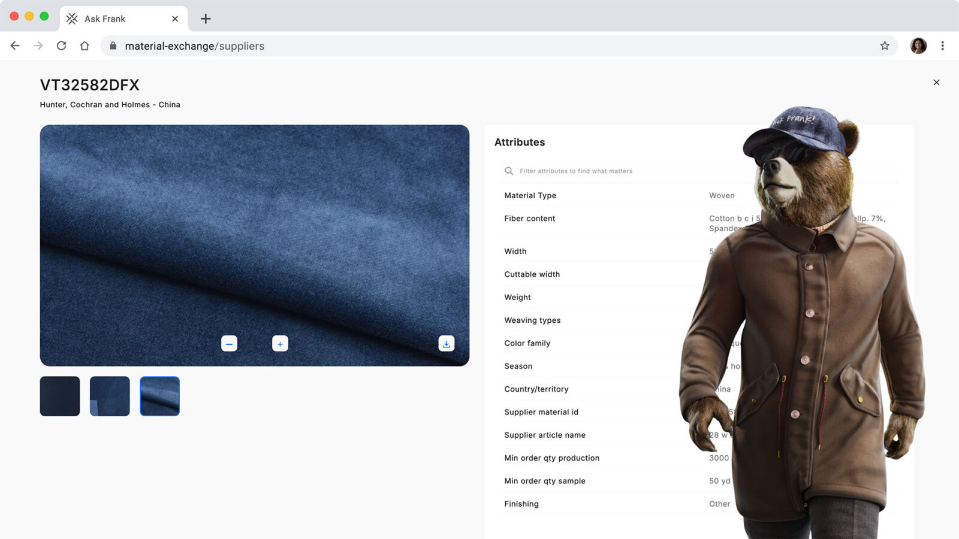Image resolution: width=959 pixels, height=539 pixels.
Task: Click the zoom in plus button on image
Action: [x=280, y=344]
